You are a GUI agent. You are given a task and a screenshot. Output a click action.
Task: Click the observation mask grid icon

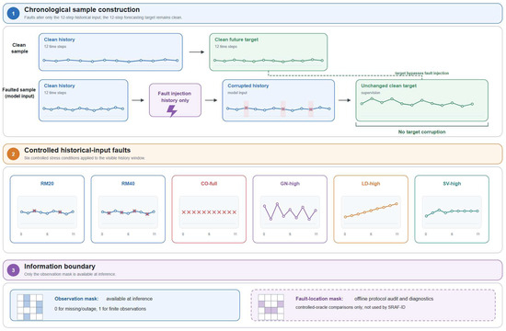pos(29,307)
